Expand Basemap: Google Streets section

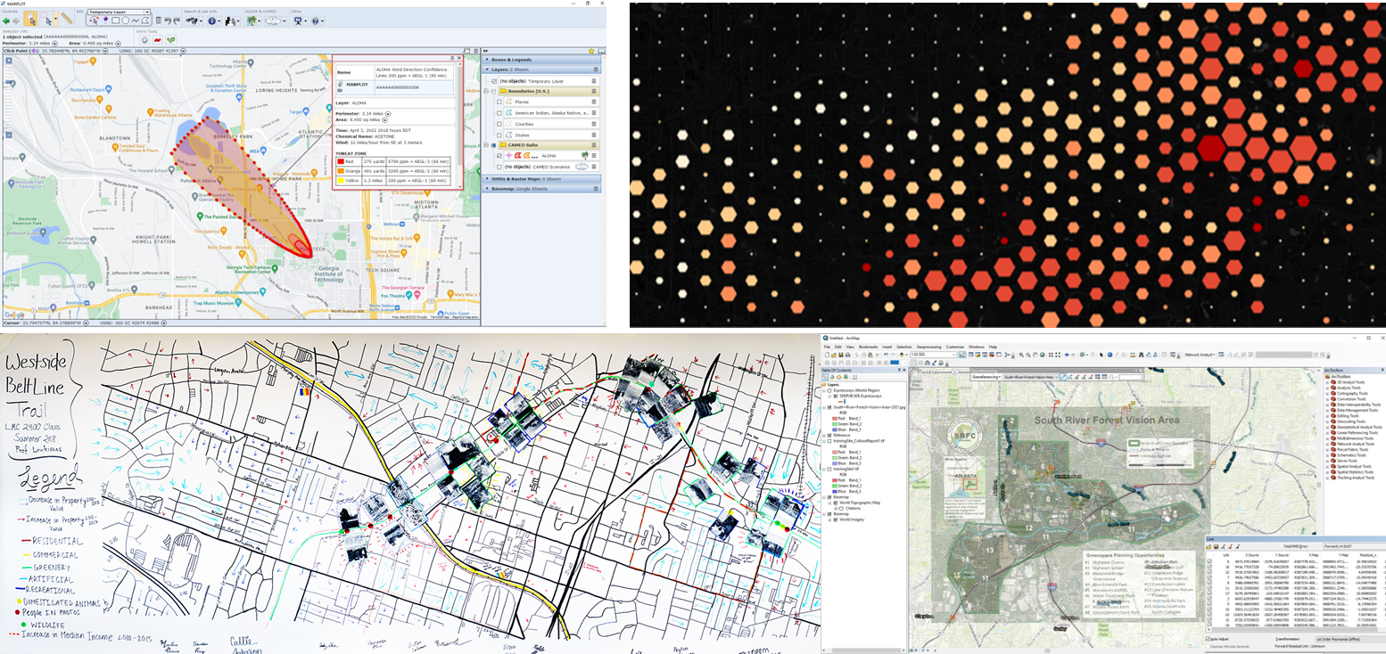(487, 189)
